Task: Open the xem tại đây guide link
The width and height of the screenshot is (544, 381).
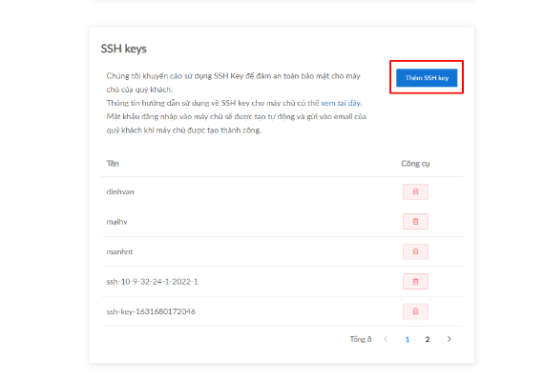Action: click(x=341, y=103)
